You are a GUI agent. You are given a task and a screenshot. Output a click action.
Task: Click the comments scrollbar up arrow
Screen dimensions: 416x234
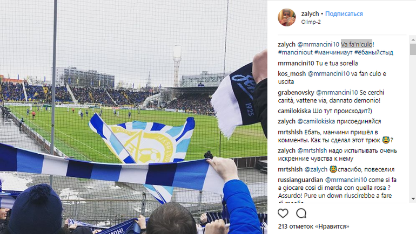pyautogui.click(x=413, y=40)
